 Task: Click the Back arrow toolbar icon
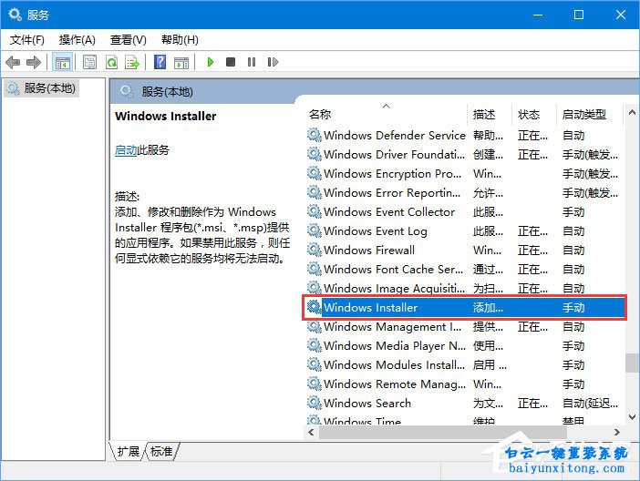click(x=13, y=63)
